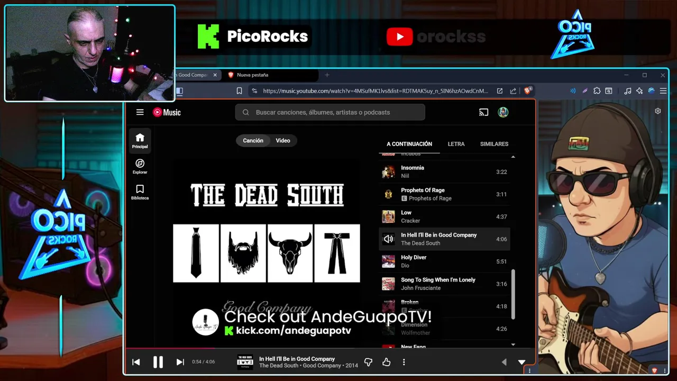Go to Principal home in sidebar
Image resolution: width=677 pixels, height=381 pixels.
[140, 141]
